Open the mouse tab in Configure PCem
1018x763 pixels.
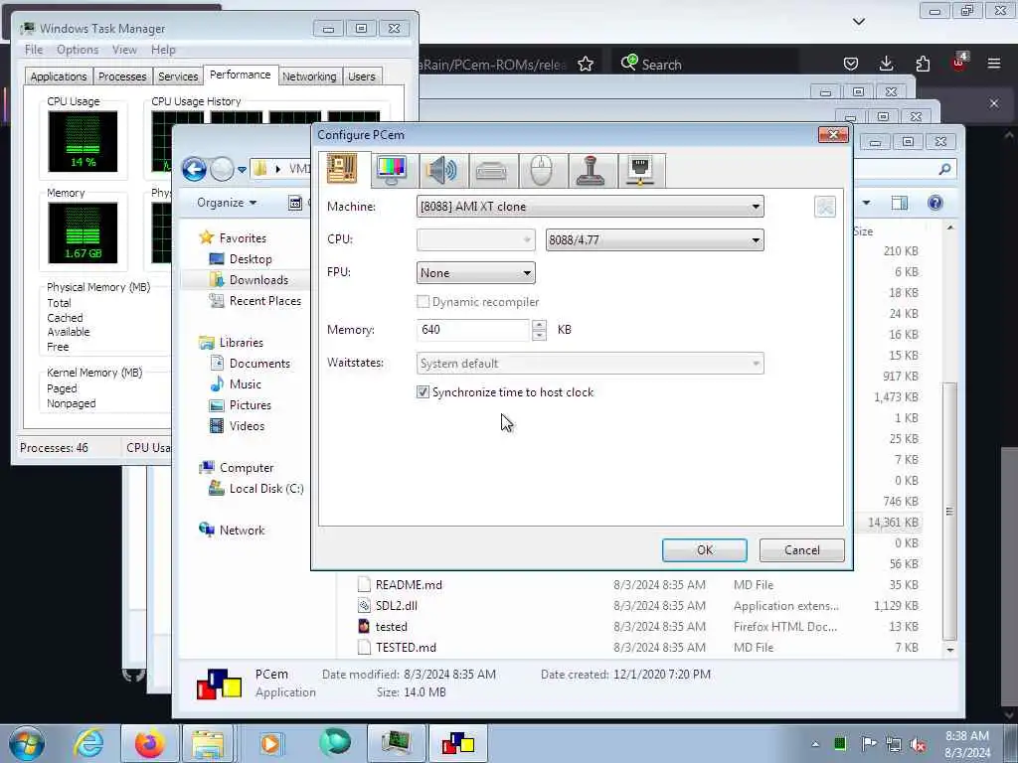click(x=542, y=170)
